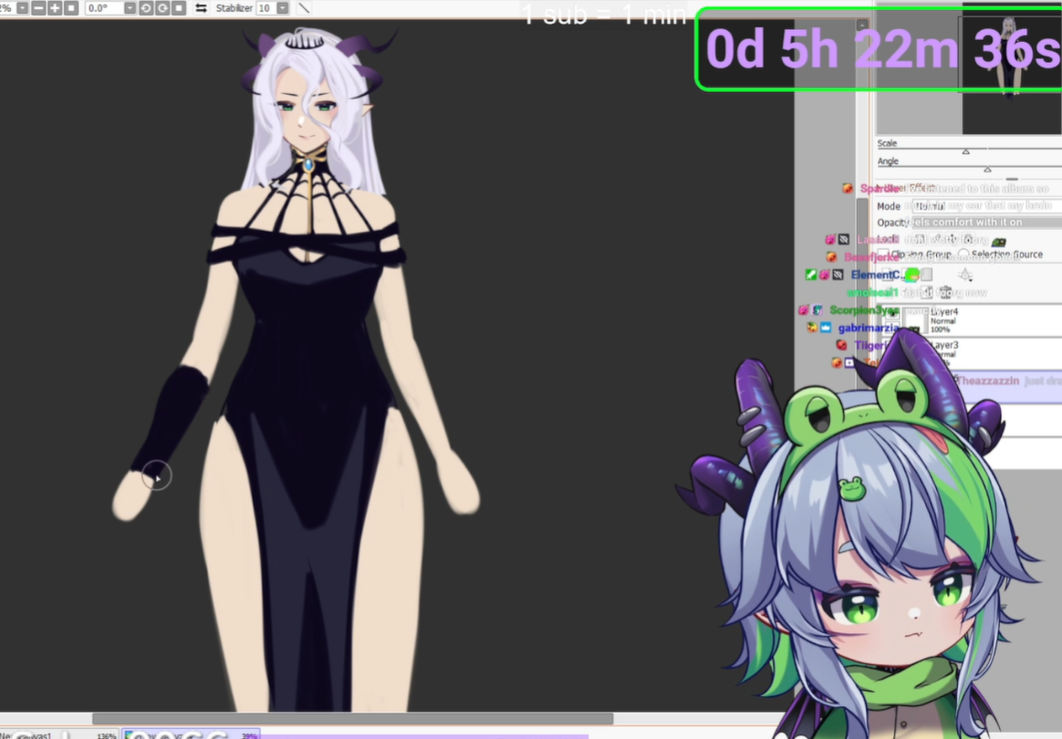Open the rotation angle dropdown
1062x739 pixels.
[130, 8]
